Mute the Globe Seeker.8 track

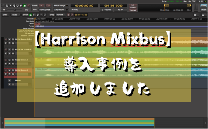(x=9, y=70)
